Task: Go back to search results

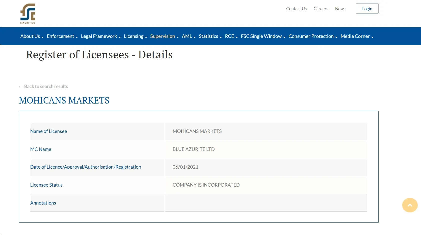Action: [43, 87]
